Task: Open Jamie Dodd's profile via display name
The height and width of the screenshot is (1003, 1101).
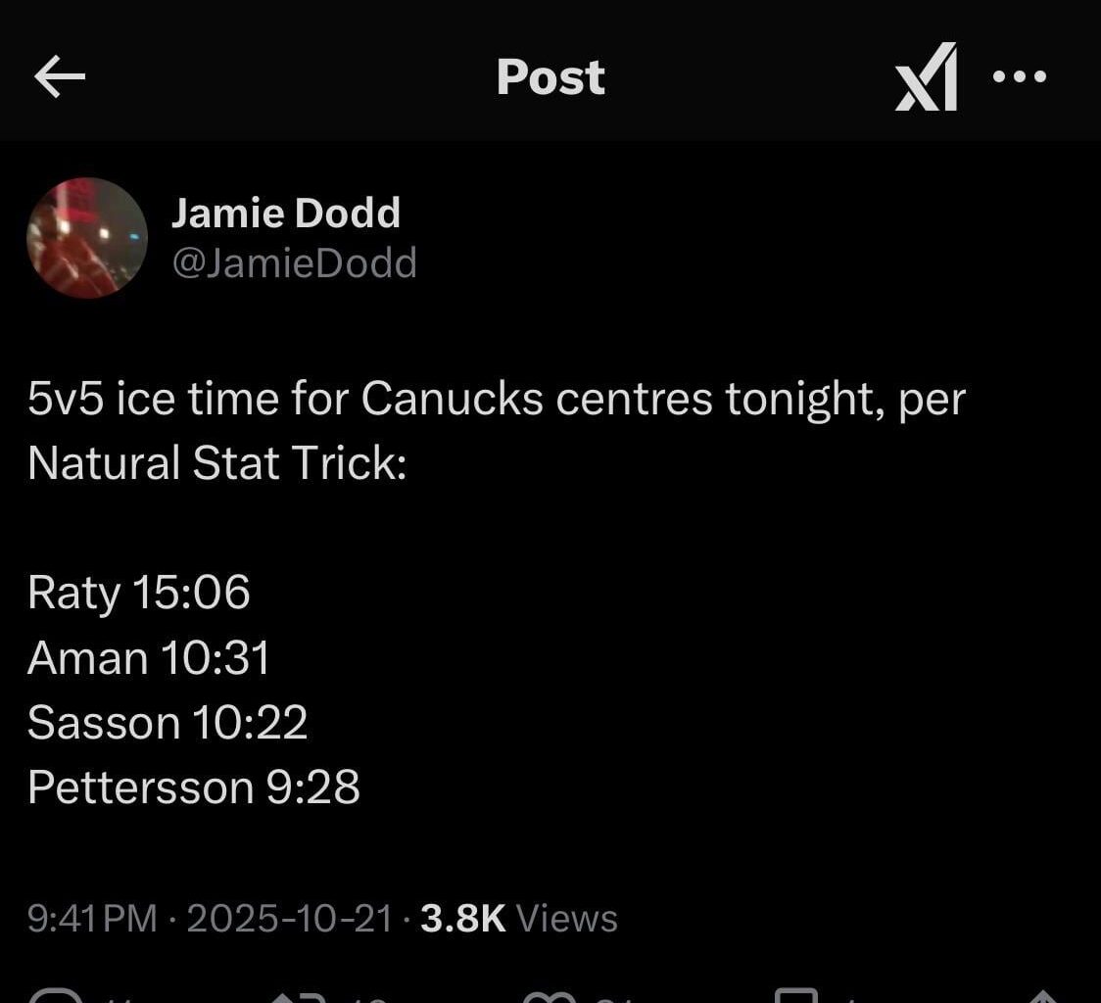Action: click(x=287, y=212)
